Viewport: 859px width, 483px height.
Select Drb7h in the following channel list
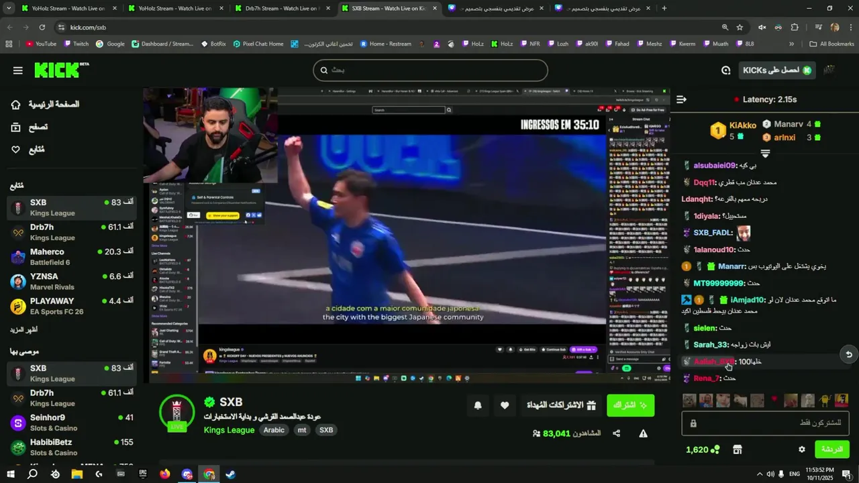(x=71, y=232)
